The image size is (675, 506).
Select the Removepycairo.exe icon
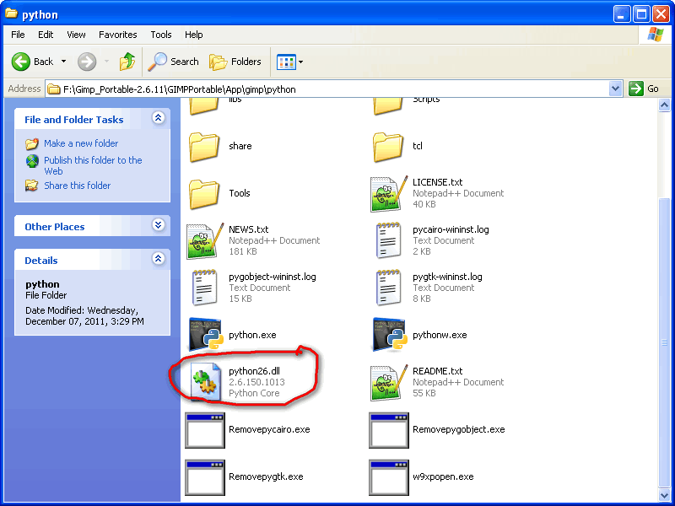[205, 430]
